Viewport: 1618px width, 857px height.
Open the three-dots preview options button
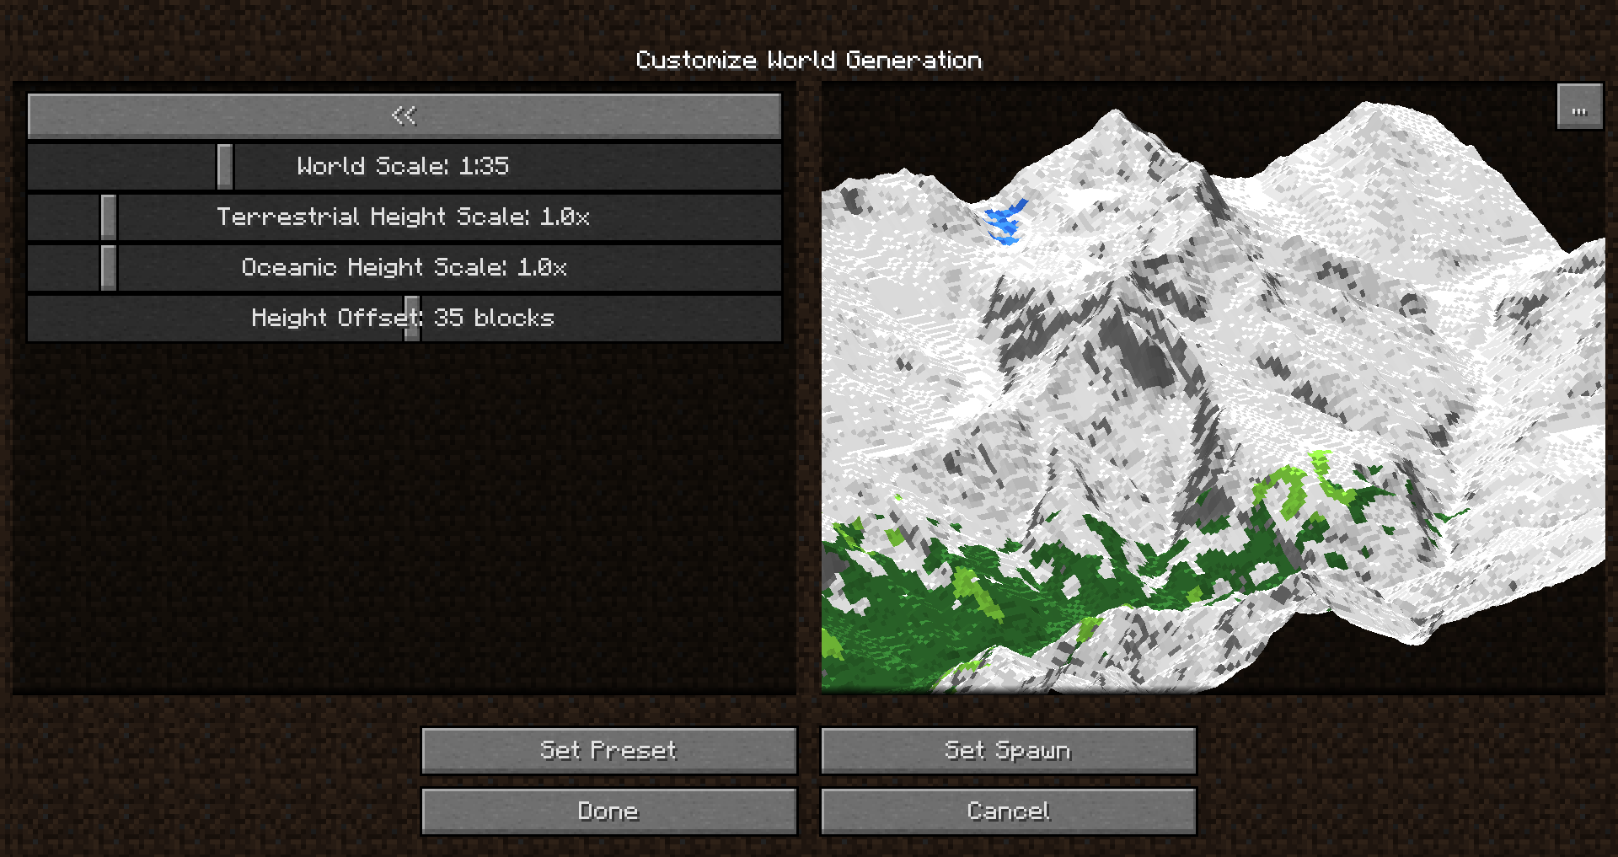click(x=1579, y=107)
